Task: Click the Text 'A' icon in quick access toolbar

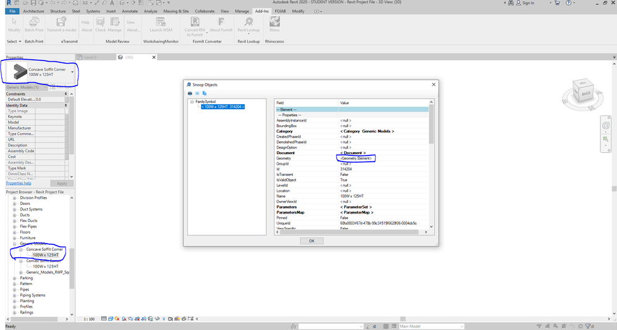Action: [x=112, y=2]
